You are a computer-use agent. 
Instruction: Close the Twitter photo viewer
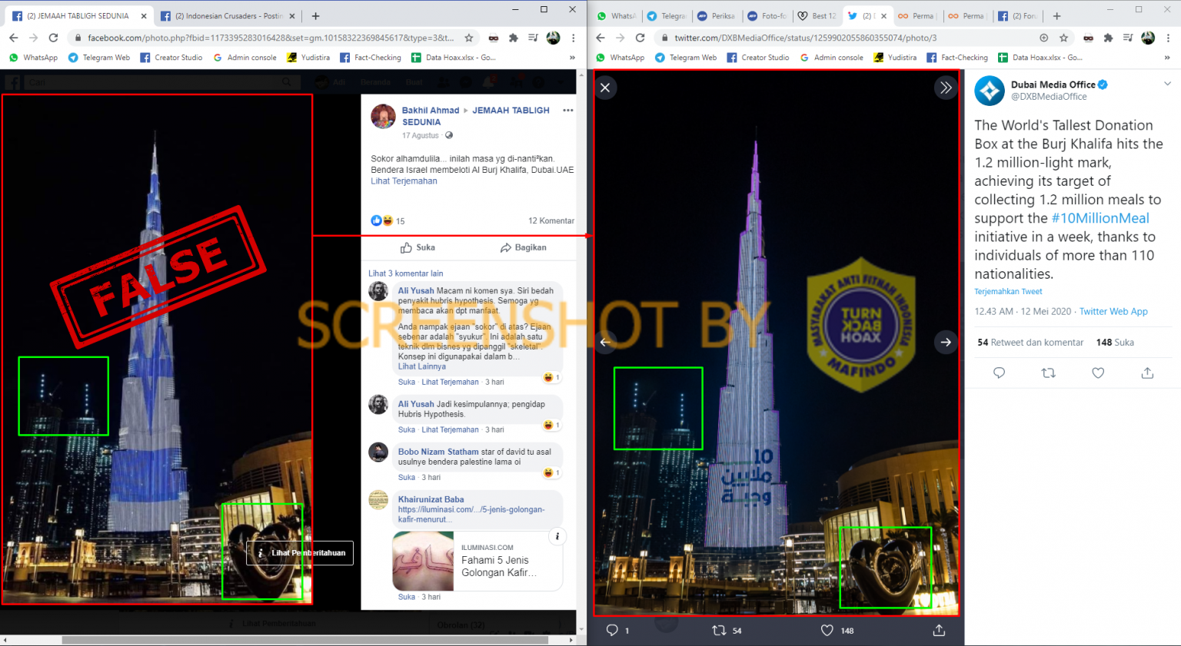coord(605,88)
